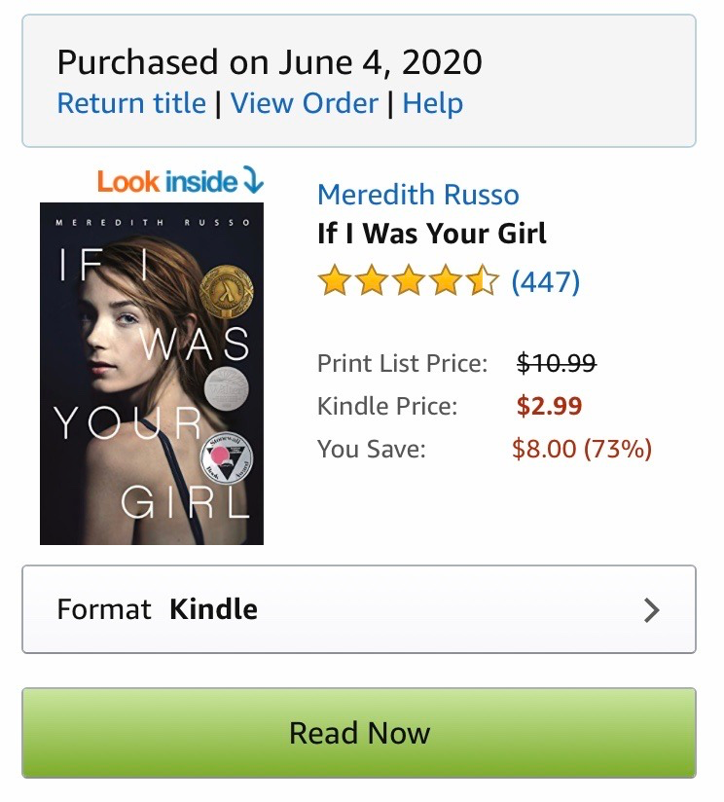Click the $8.00 (73%) savings amount
Image resolution: width=724 pixels, height=802 pixels.
582,449
